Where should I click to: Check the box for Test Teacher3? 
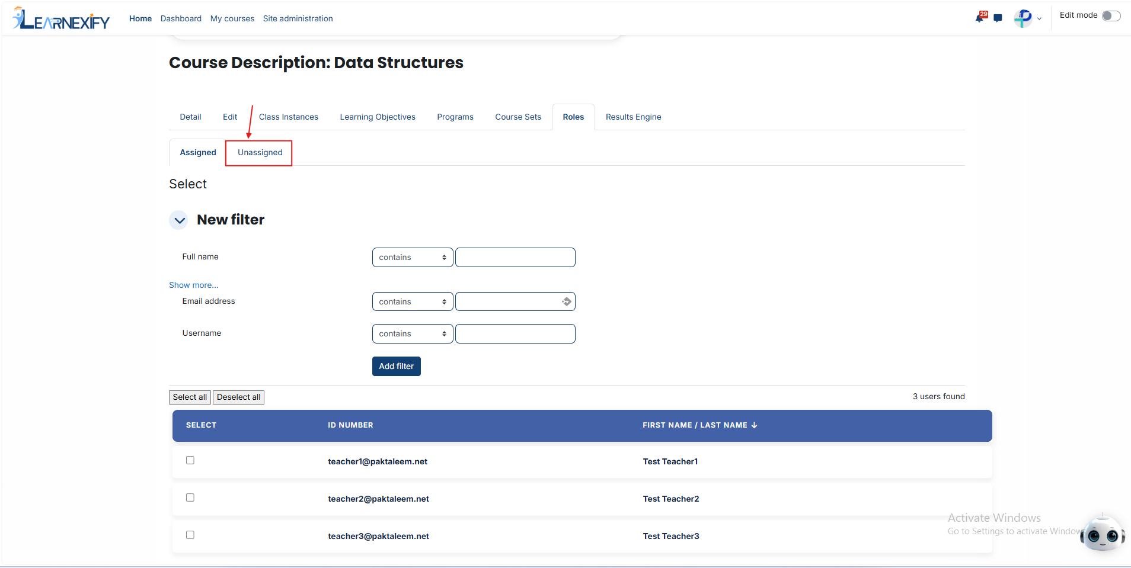[190, 535]
